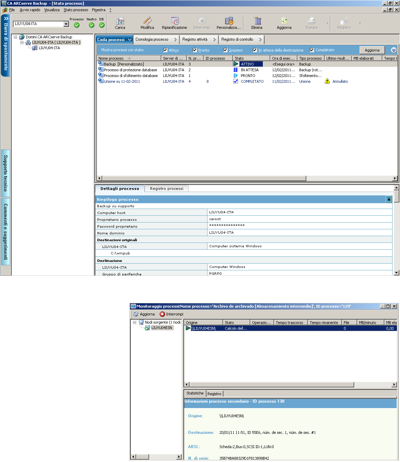Select the LIUYU04ESN node in tree
Screen dimensions: 400x462
[162, 328]
